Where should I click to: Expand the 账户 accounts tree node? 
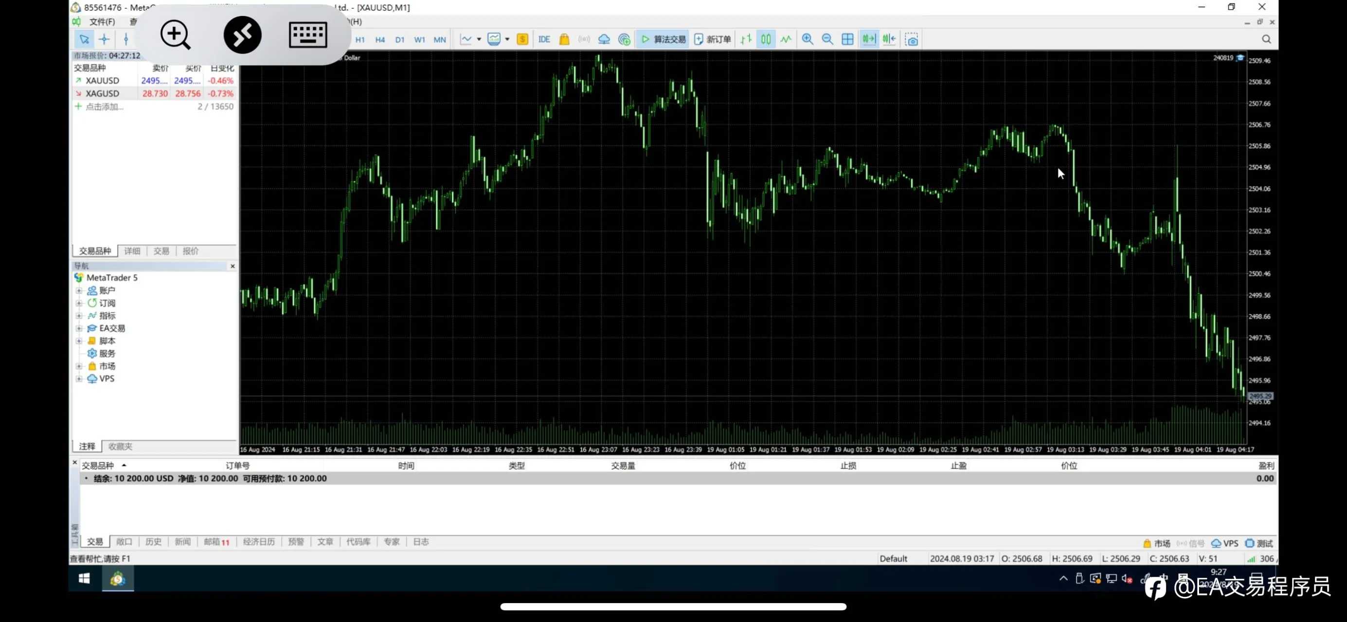click(79, 291)
